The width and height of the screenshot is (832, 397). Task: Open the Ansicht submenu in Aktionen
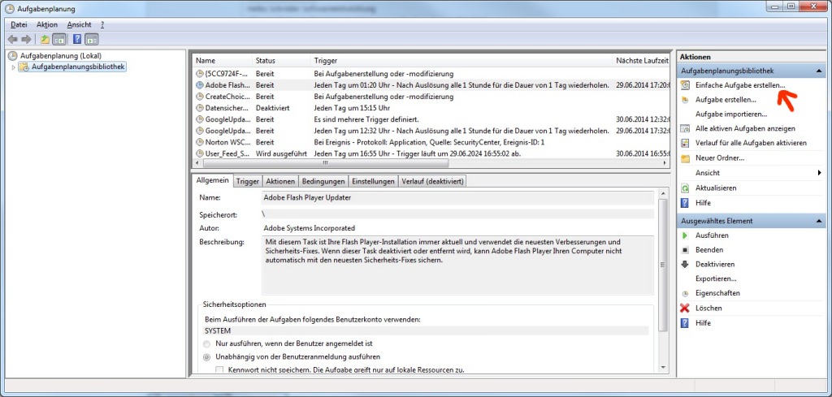[752, 173]
